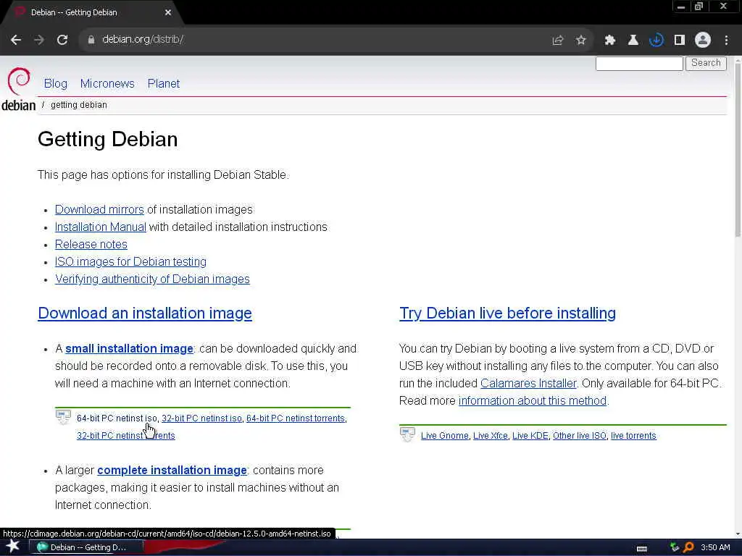Bookmark this page with the star
The width and height of the screenshot is (742, 556).
coord(581,41)
